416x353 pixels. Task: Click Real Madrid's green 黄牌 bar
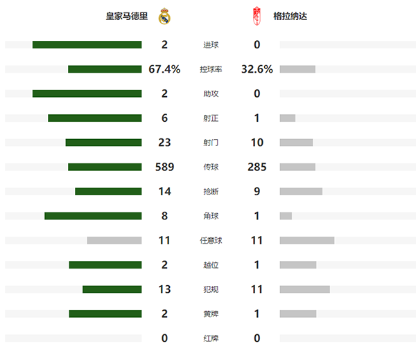coord(105,314)
